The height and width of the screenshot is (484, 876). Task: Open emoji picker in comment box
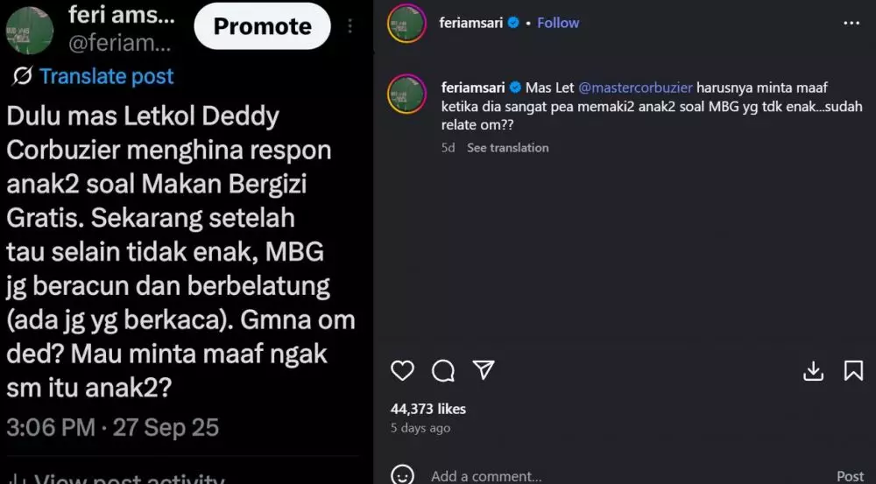[402, 474]
